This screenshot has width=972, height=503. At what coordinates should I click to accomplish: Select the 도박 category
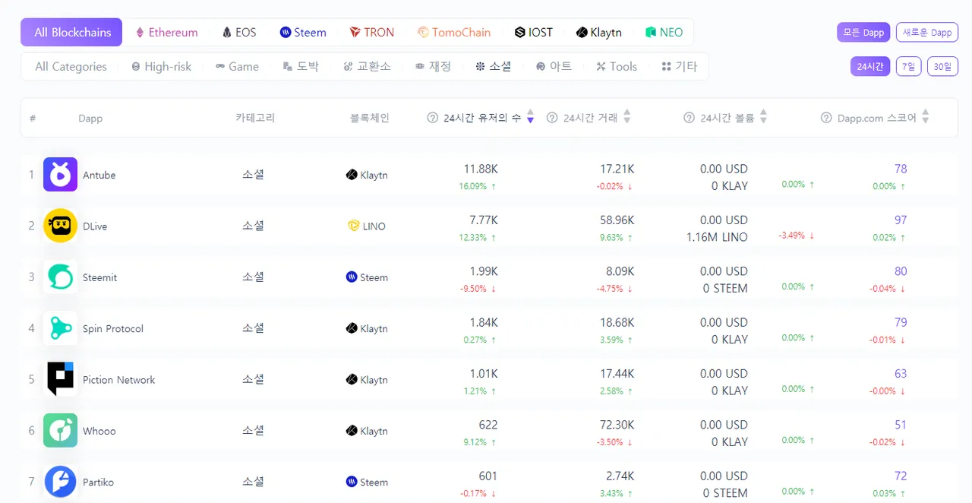click(x=301, y=66)
